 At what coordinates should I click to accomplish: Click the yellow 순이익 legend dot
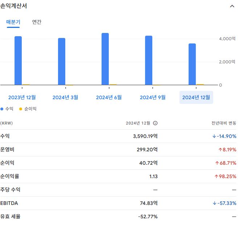click(21, 109)
